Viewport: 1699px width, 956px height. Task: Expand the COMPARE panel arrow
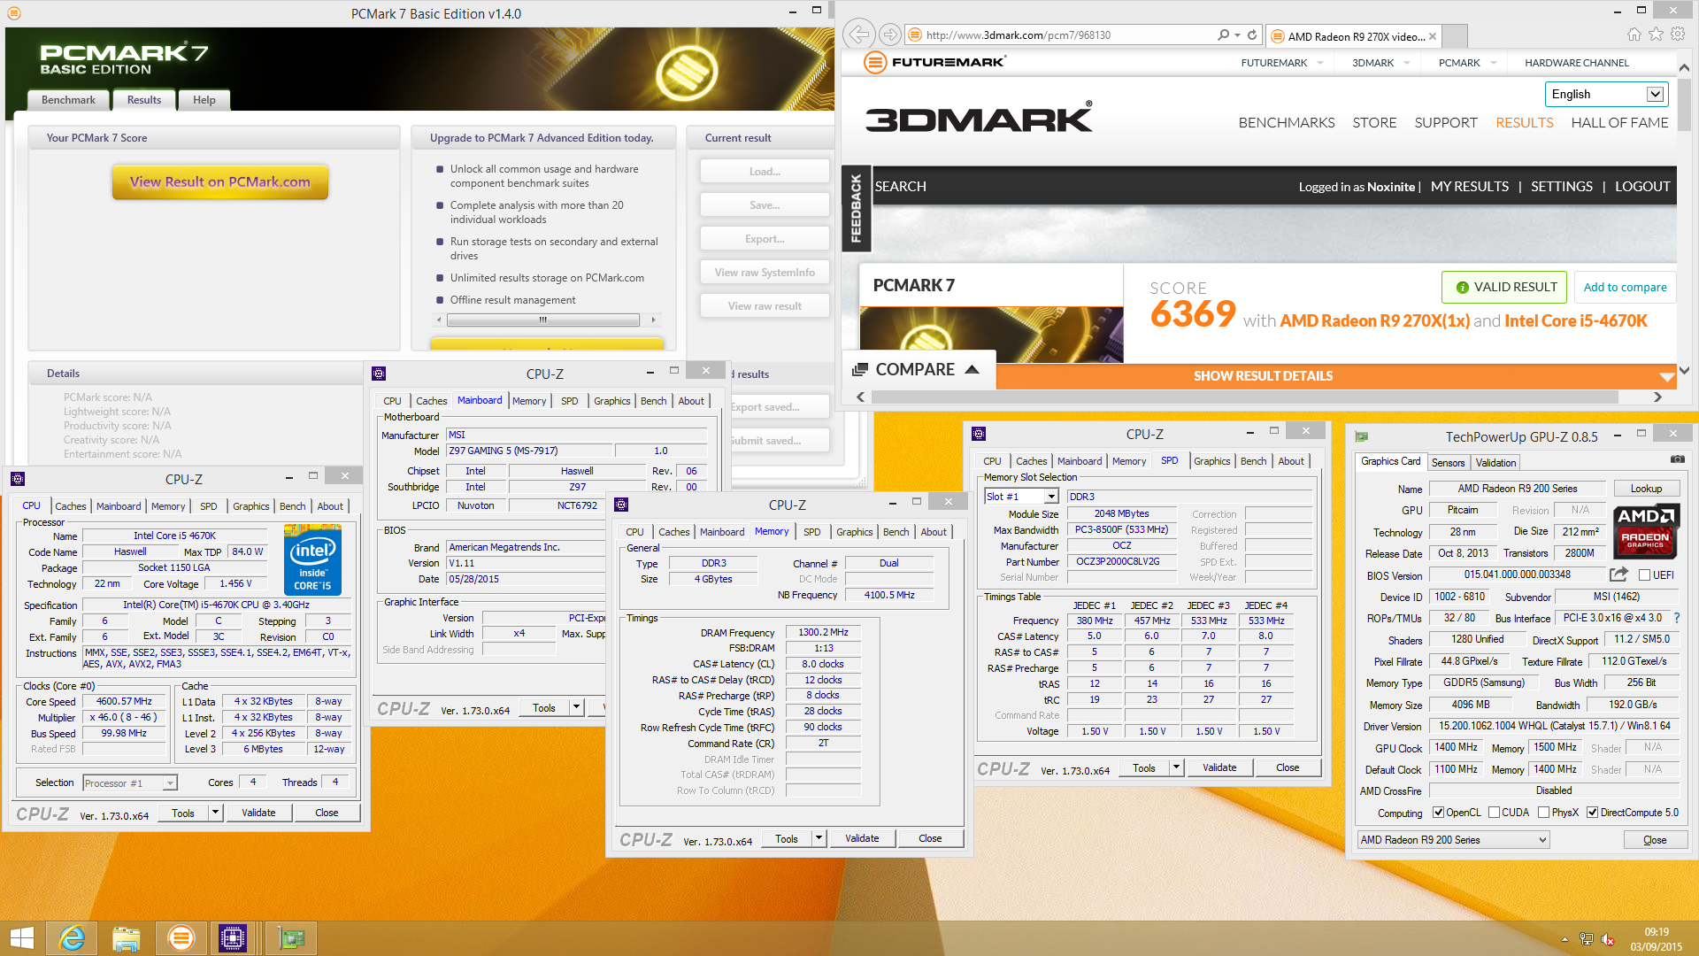coord(972,370)
